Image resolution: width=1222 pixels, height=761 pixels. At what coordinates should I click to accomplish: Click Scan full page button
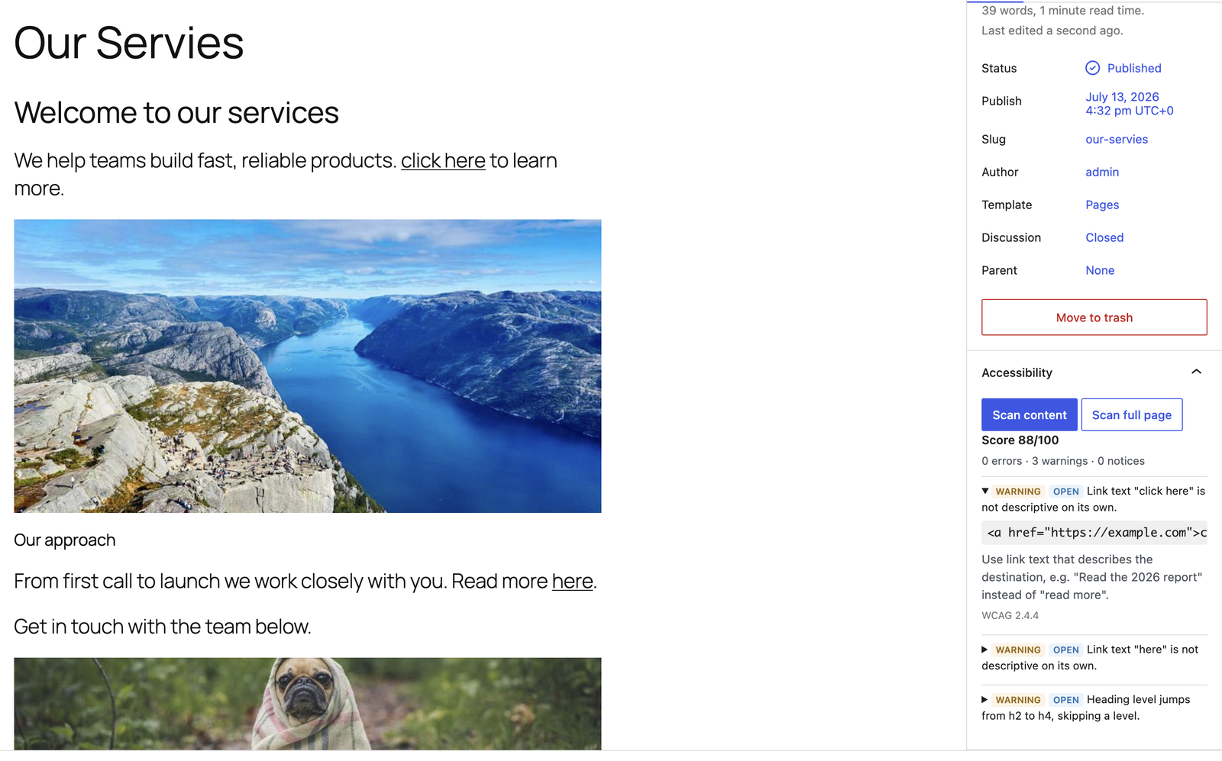click(1131, 414)
